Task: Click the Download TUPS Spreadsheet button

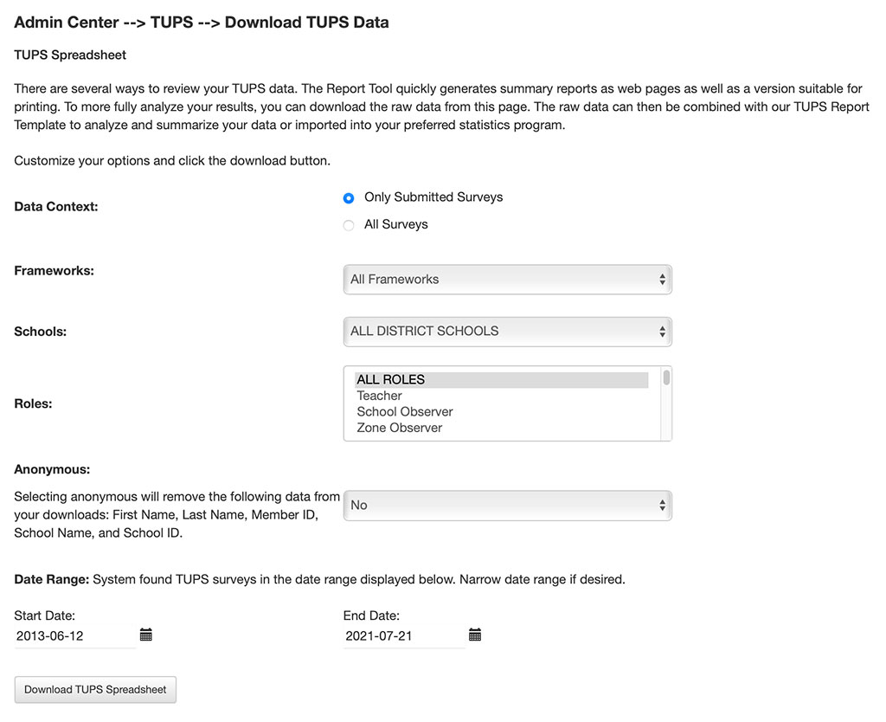Action: pyautogui.click(x=95, y=690)
